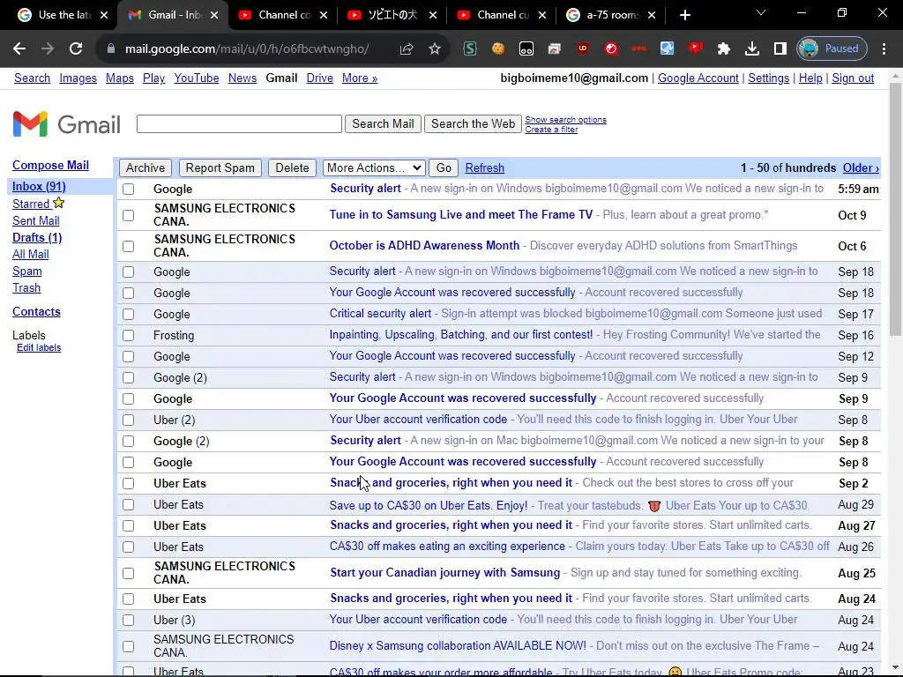Select checkbox for ADHD Awareness Month email
The image size is (903, 677).
(129, 247)
